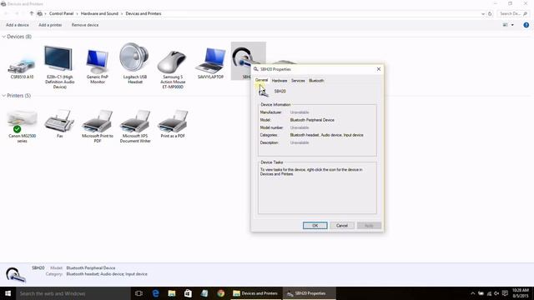Select the CSR8510 A10 device icon
This screenshot has width=534, height=300.
click(x=22, y=67)
